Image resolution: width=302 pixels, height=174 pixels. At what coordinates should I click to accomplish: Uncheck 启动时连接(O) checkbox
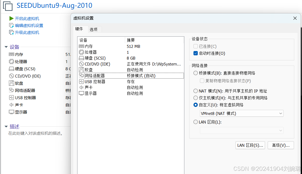pos(196,53)
